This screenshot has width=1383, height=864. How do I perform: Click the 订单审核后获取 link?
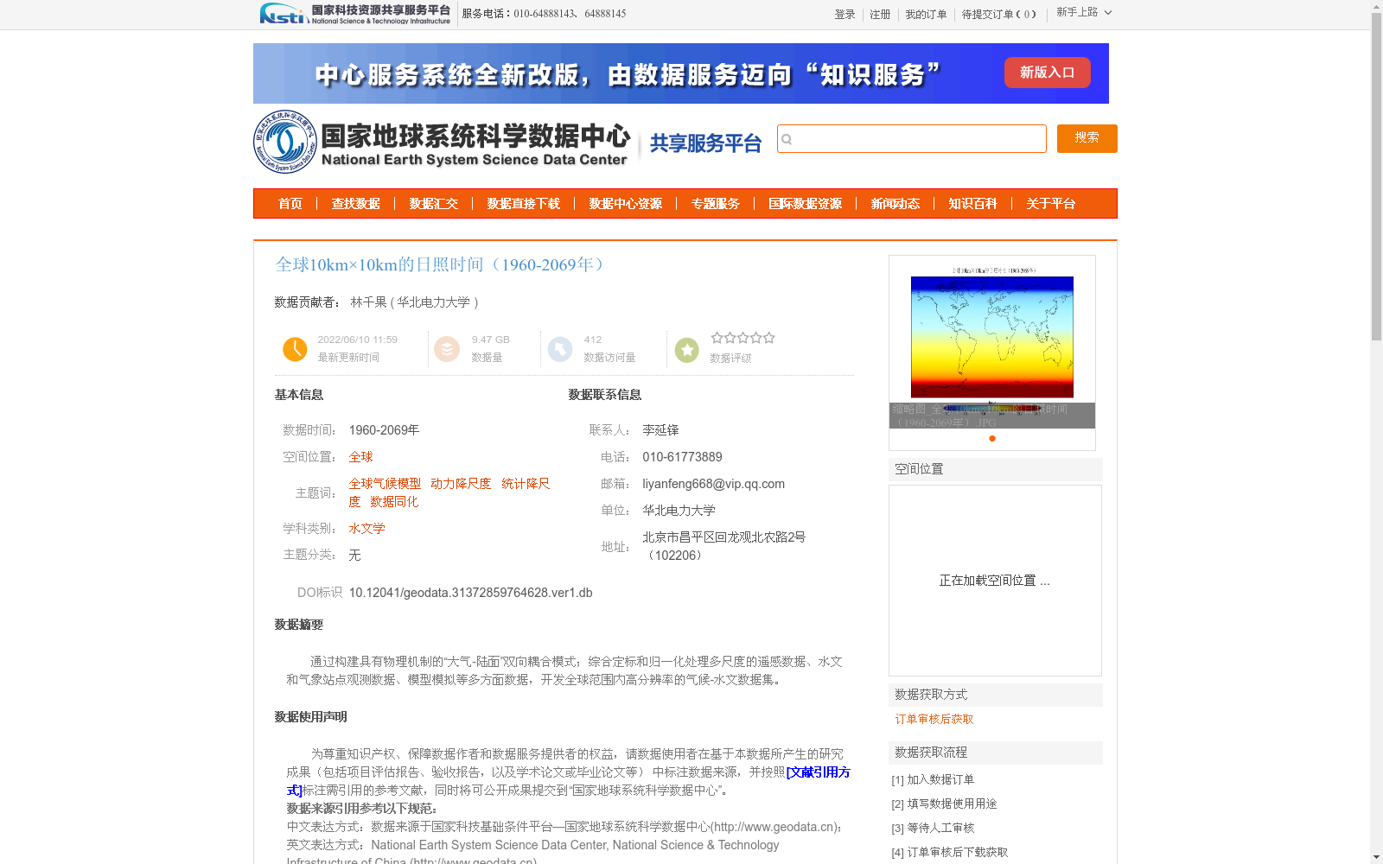[934, 720]
